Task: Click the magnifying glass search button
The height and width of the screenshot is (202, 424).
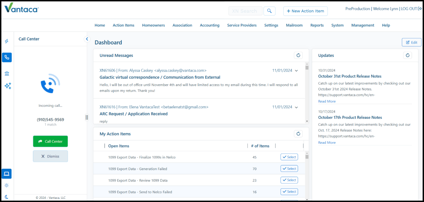Action: [270, 11]
